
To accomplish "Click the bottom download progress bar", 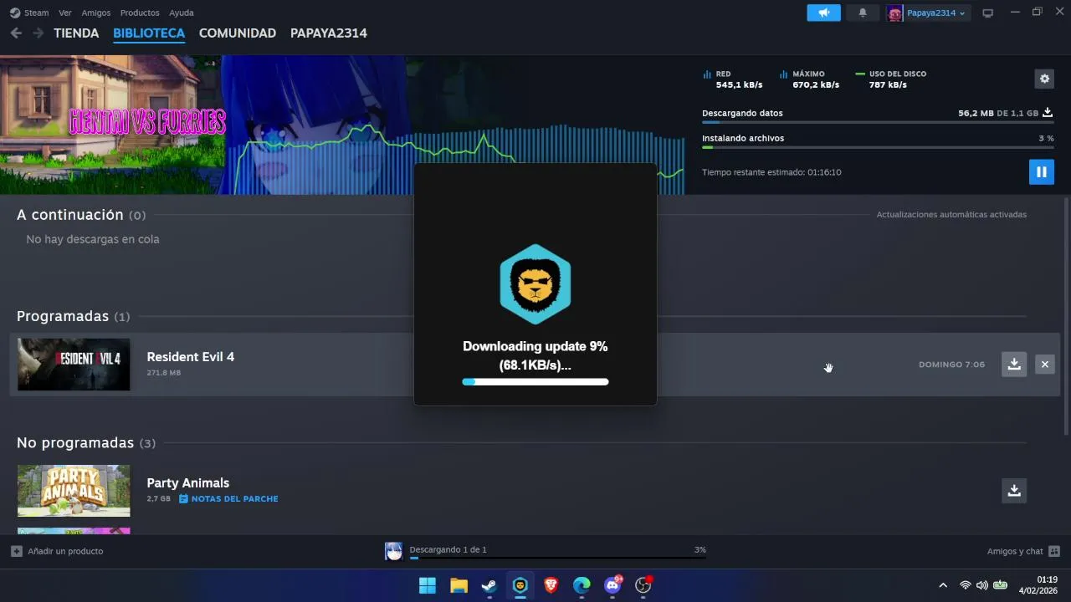I will tap(557, 558).
